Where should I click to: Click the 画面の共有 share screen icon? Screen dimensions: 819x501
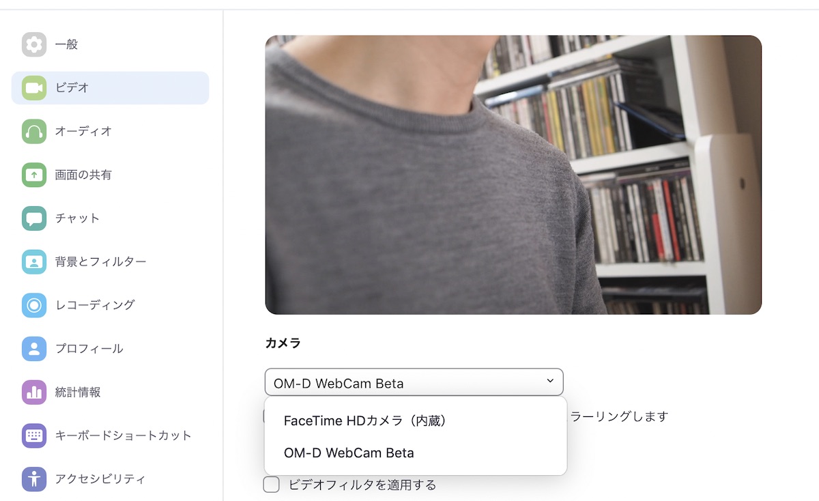coord(34,175)
